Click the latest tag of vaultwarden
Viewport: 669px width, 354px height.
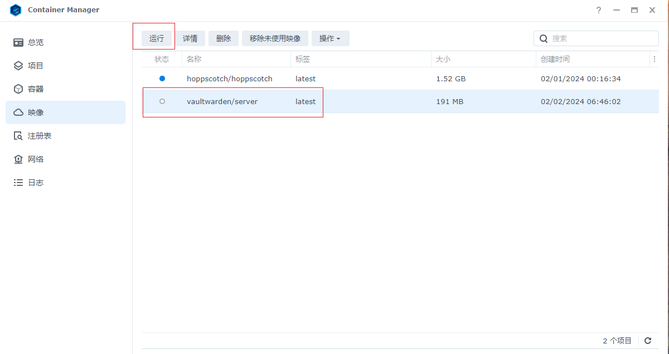(306, 101)
